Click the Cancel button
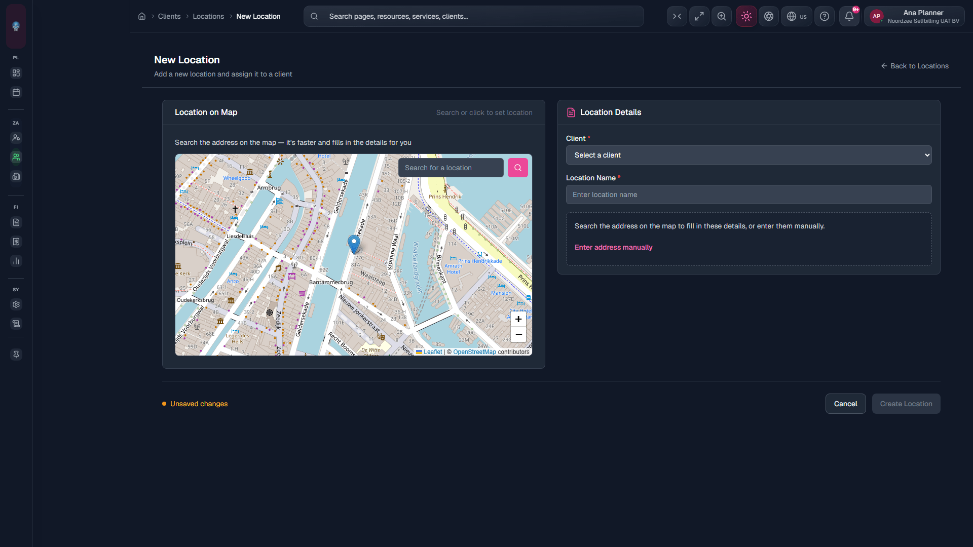This screenshot has height=547, width=973. click(x=846, y=404)
